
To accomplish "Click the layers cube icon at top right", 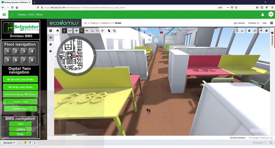I will (261, 31).
